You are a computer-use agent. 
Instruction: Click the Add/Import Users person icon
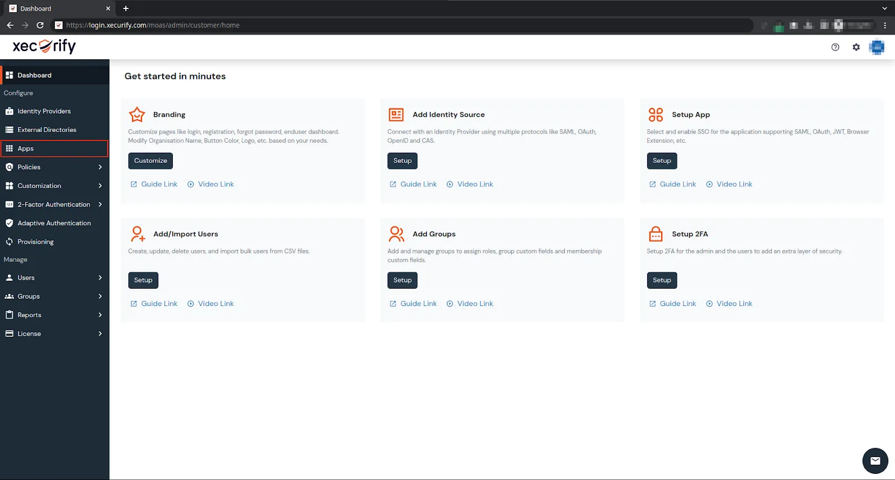pos(138,234)
